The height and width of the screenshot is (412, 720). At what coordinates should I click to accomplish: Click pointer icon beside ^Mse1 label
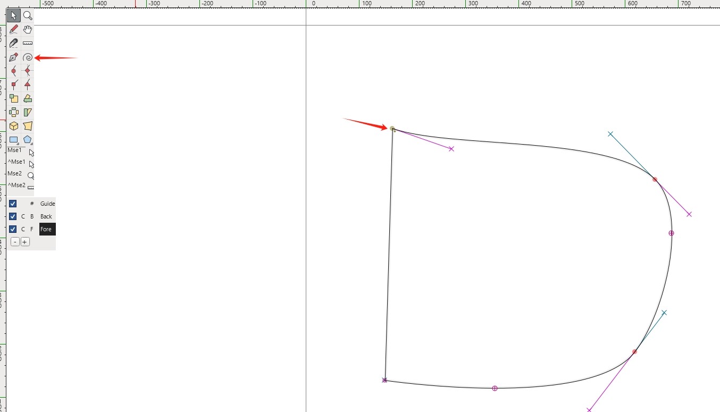pyautogui.click(x=31, y=164)
